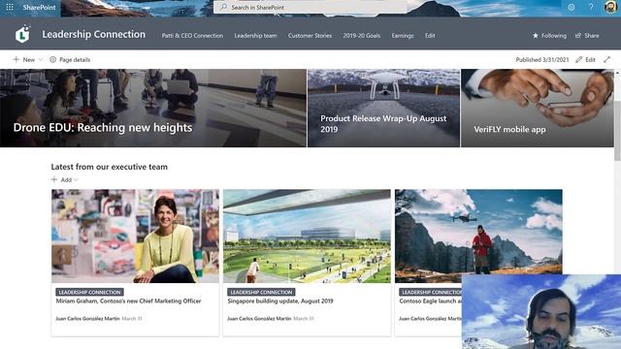The image size is (621, 349).
Task: Click the Contoso Eagle launch headline
Action: tap(431, 301)
